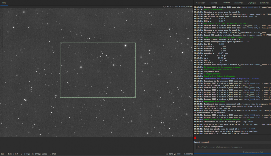Click log line 'Le traitement de la séquence a réussi.'
Screen dimensions: 271x156
click(x=223, y=67)
